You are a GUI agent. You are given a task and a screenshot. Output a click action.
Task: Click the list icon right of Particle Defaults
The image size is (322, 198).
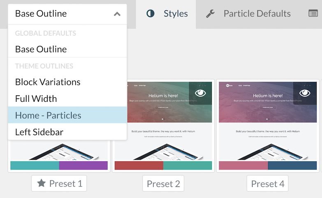pos(313,14)
